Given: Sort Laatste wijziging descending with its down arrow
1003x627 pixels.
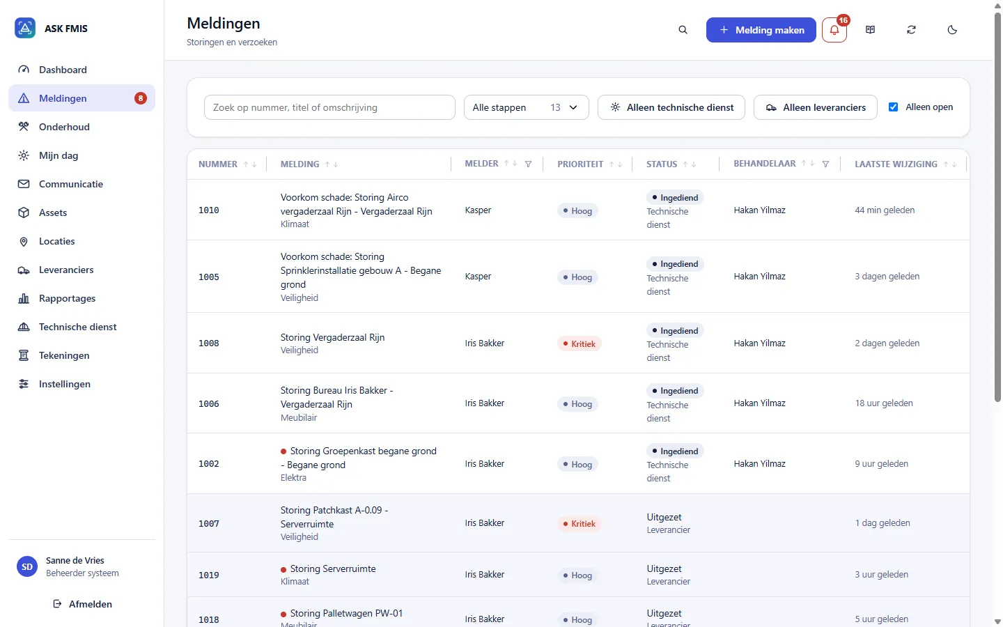Looking at the screenshot, I should [x=954, y=164].
